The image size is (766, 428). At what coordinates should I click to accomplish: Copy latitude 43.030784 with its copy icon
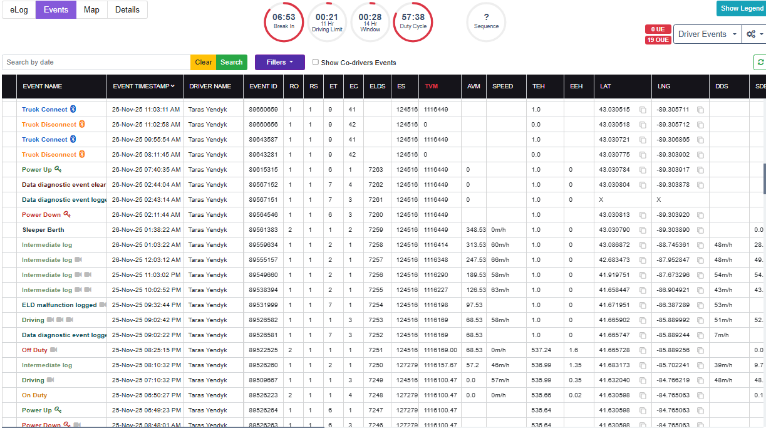[x=643, y=170]
